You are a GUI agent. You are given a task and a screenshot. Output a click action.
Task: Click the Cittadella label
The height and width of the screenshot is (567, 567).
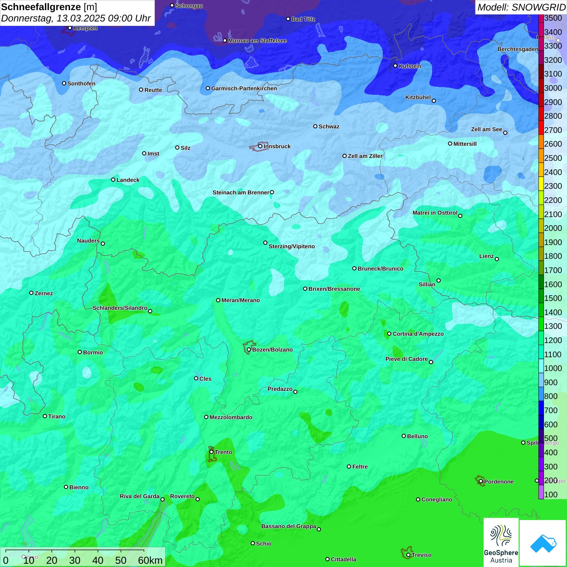click(343, 559)
